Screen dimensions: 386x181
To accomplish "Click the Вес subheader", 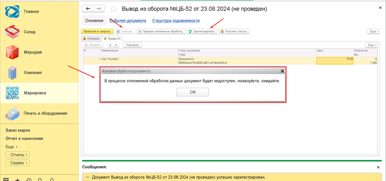I will (x=365, y=54).
